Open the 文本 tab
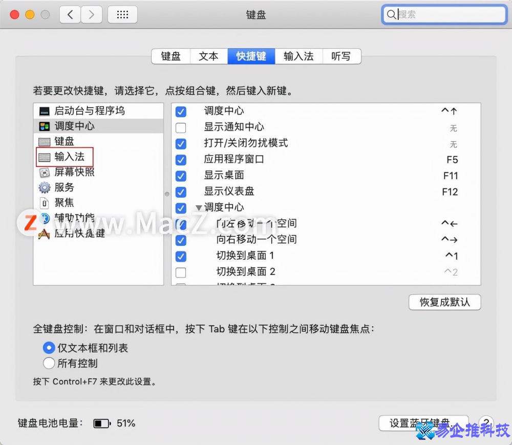Screen dimensions: 512x445 click(x=208, y=56)
